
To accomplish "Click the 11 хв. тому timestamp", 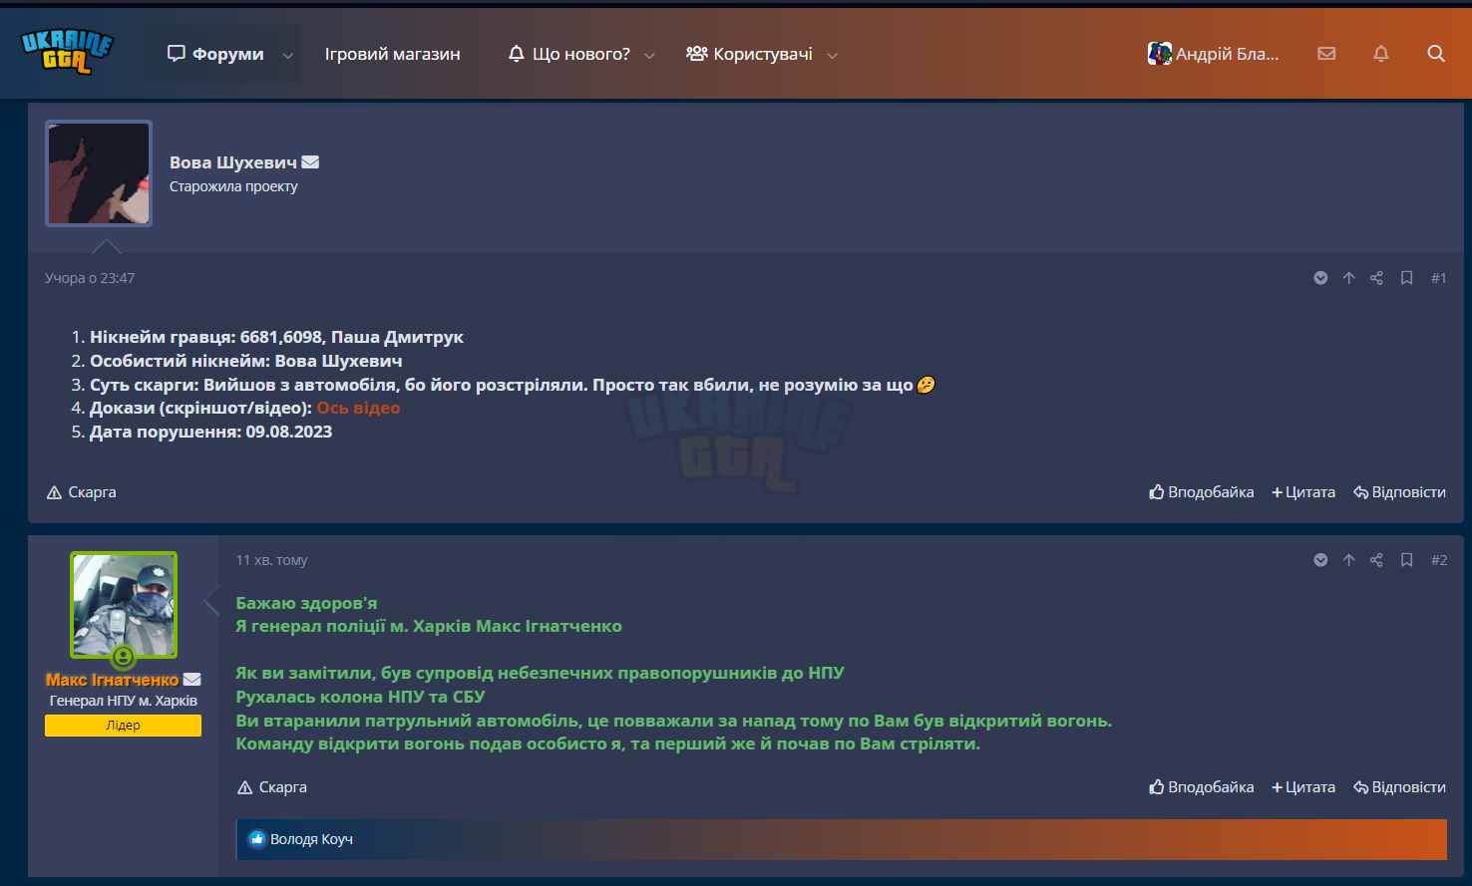I will point(271,560).
